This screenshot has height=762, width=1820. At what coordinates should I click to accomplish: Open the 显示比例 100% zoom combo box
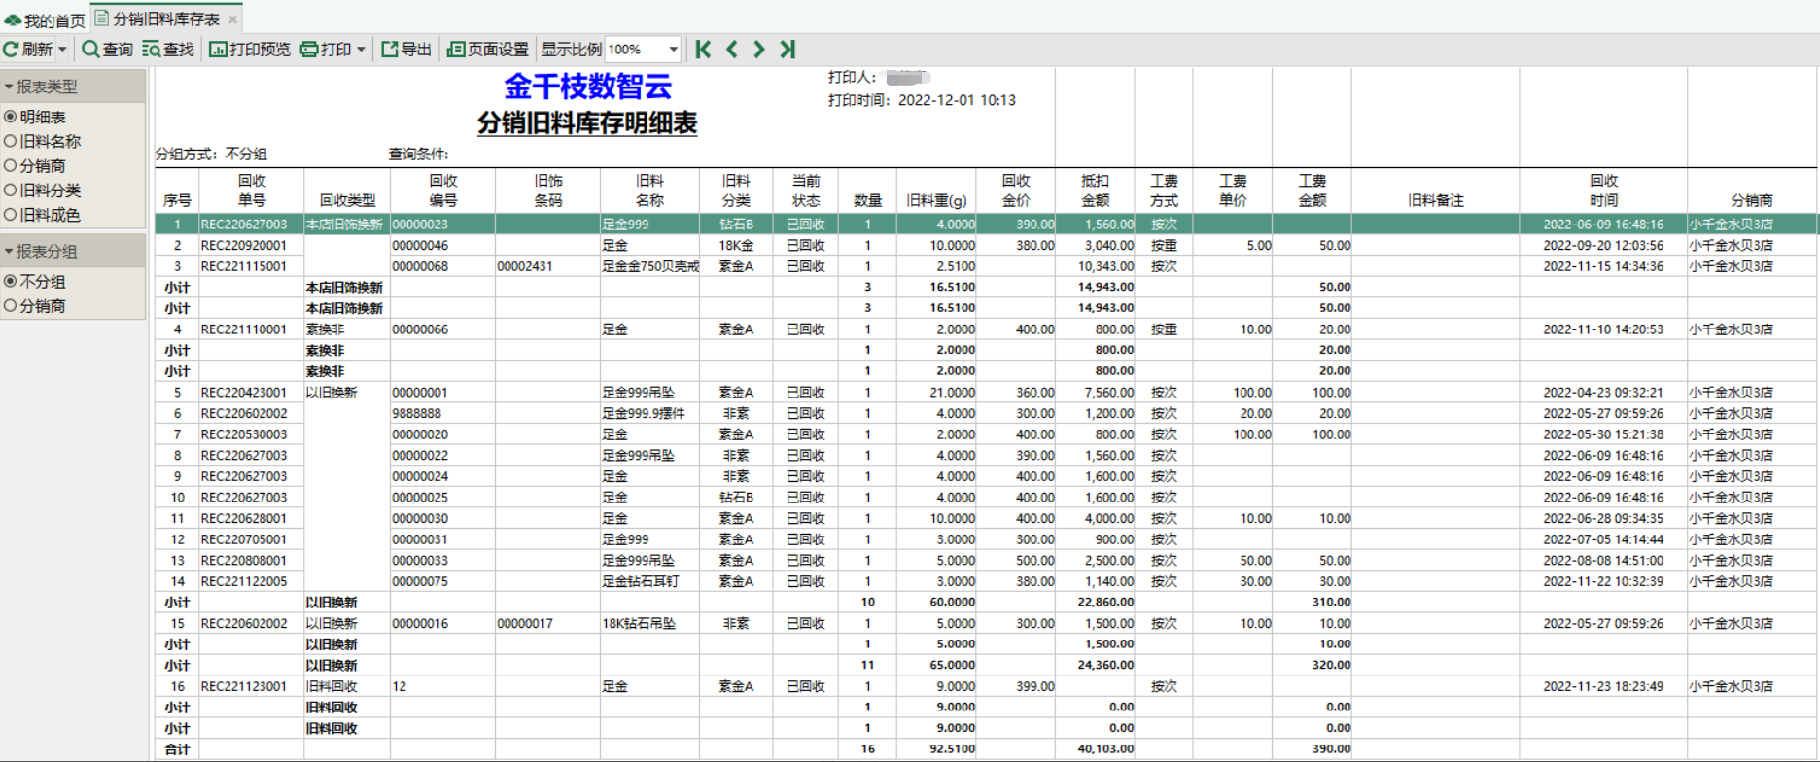[x=642, y=49]
